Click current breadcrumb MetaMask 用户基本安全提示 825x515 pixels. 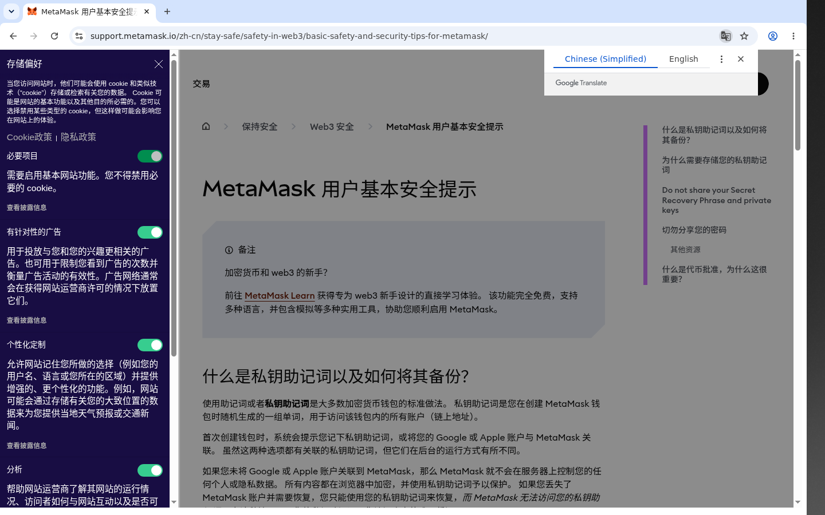pos(445,127)
